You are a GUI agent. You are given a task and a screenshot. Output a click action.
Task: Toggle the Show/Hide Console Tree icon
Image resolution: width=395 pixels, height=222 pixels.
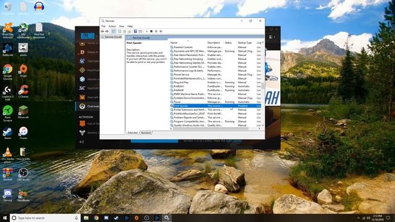tap(114, 31)
